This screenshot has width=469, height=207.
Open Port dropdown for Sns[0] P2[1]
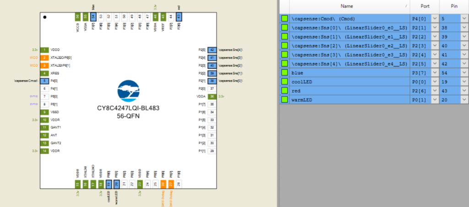pyautogui.click(x=435, y=27)
